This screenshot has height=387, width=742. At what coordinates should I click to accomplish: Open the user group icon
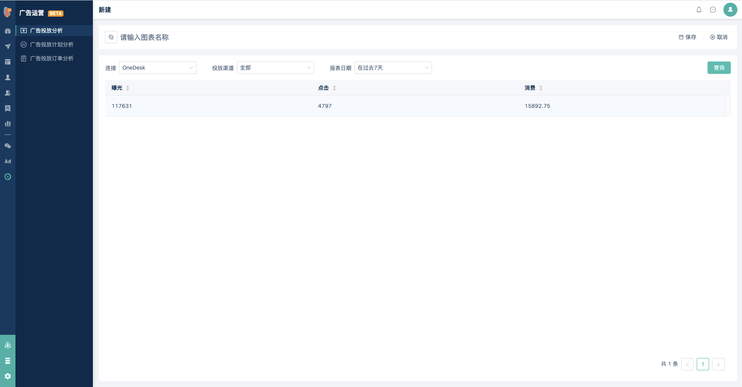(8, 93)
